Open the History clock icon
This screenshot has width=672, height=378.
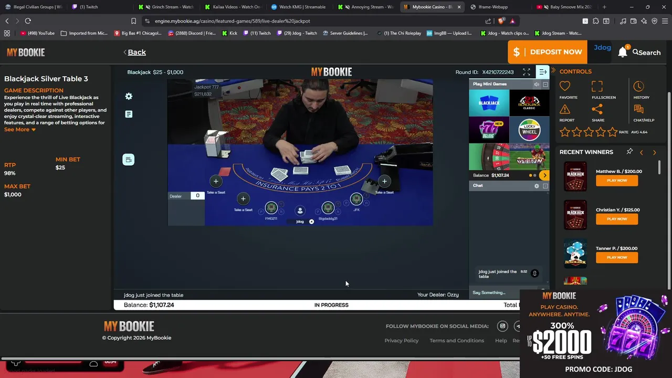638,86
